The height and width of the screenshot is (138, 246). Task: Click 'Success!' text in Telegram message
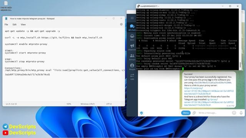(188, 74)
